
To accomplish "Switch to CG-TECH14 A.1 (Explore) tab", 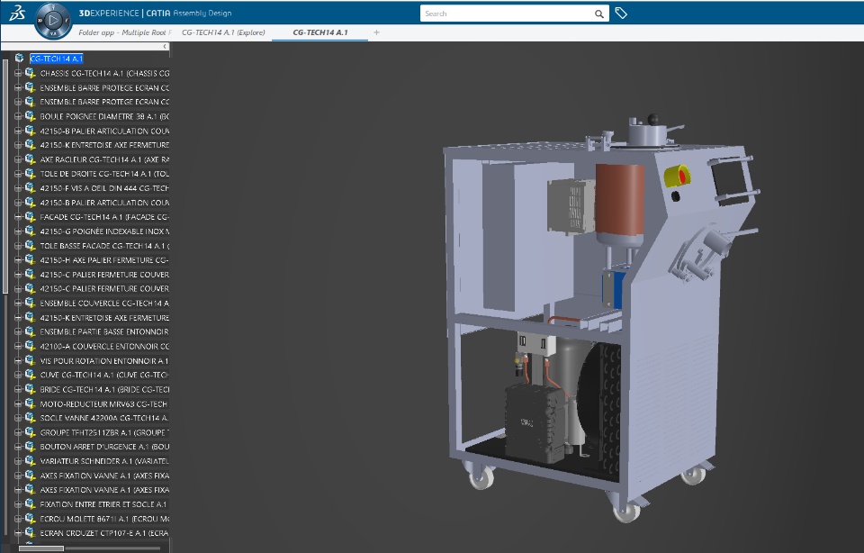I will coord(223,32).
